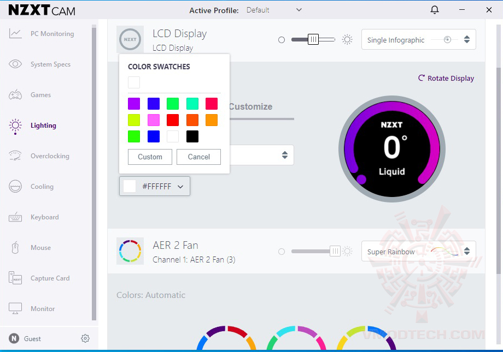The width and height of the screenshot is (503, 352).
Task: Click the Mouse icon in sidebar
Action: tap(15, 248)
